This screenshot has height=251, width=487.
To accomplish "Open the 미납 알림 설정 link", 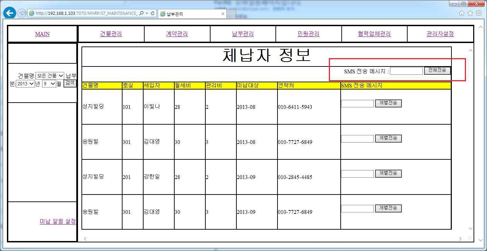I will (x=58, y=221).
